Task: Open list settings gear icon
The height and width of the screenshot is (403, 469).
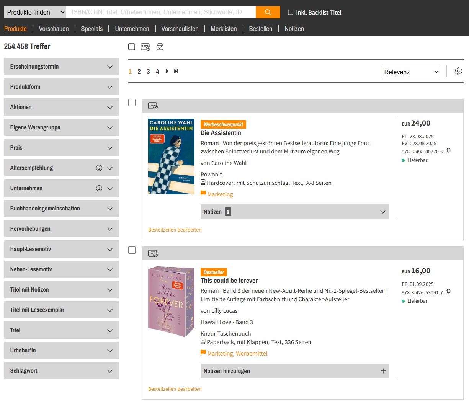Action: 458,71
